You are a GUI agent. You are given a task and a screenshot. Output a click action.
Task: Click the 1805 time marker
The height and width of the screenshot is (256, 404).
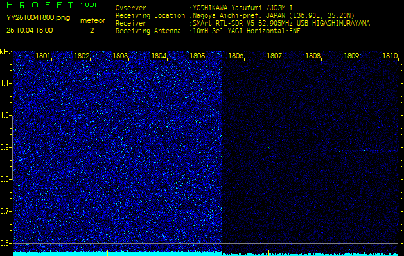click(x=198, y=56)
